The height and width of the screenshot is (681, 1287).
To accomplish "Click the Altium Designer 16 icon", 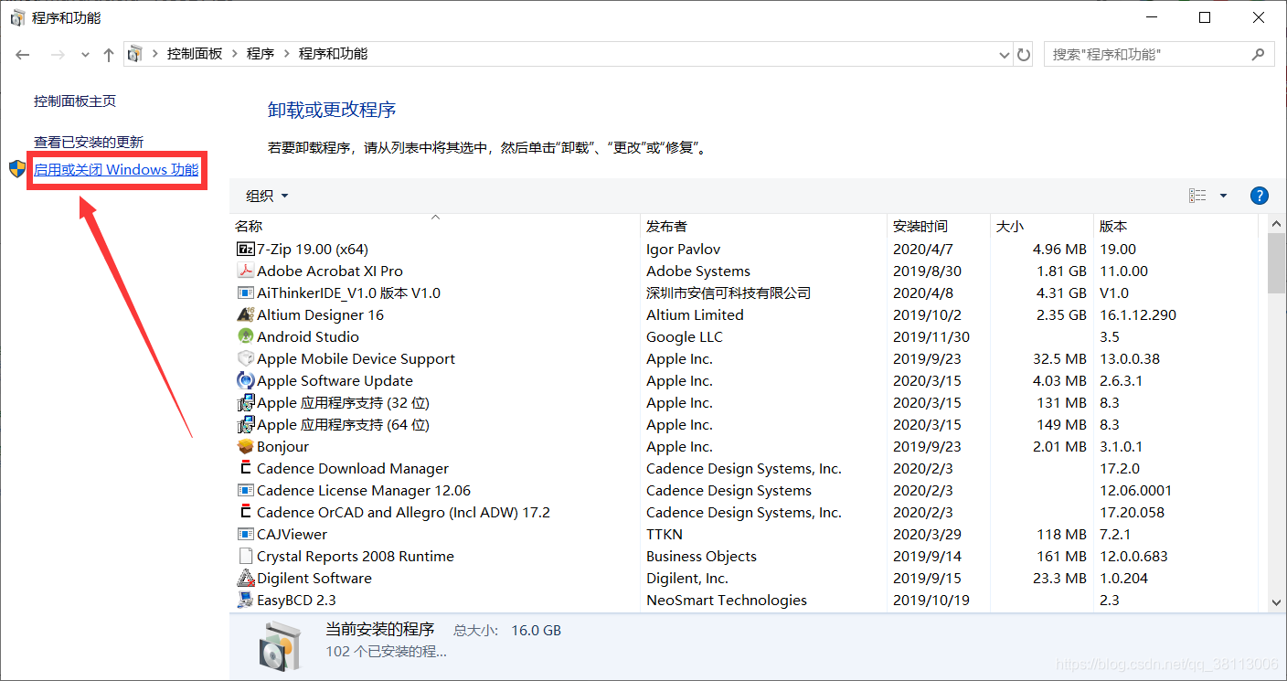I will click(x=245, y=314).
